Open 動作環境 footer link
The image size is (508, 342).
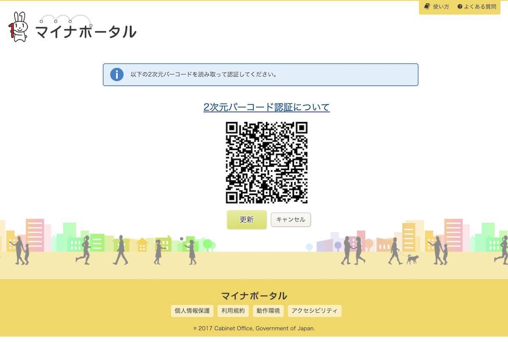coord(268,311)
